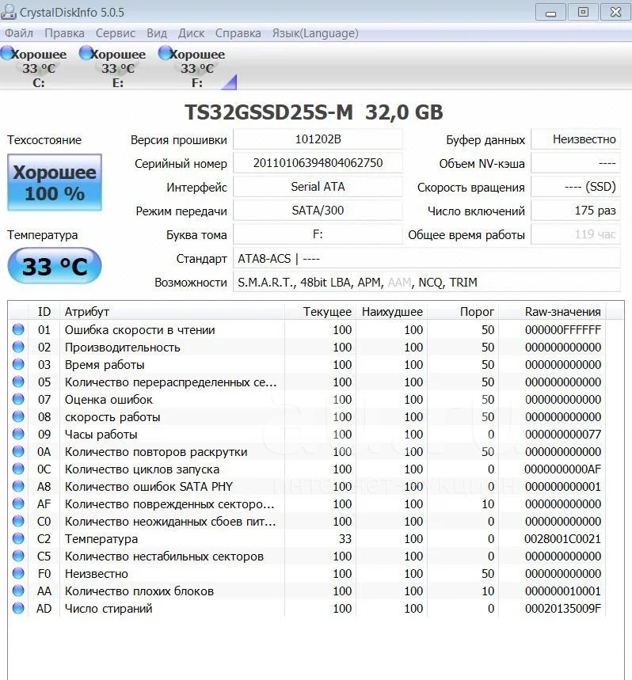Screen dimensions: 632x680
Task: Open the Правка menu
Action: tap(65, 33)
